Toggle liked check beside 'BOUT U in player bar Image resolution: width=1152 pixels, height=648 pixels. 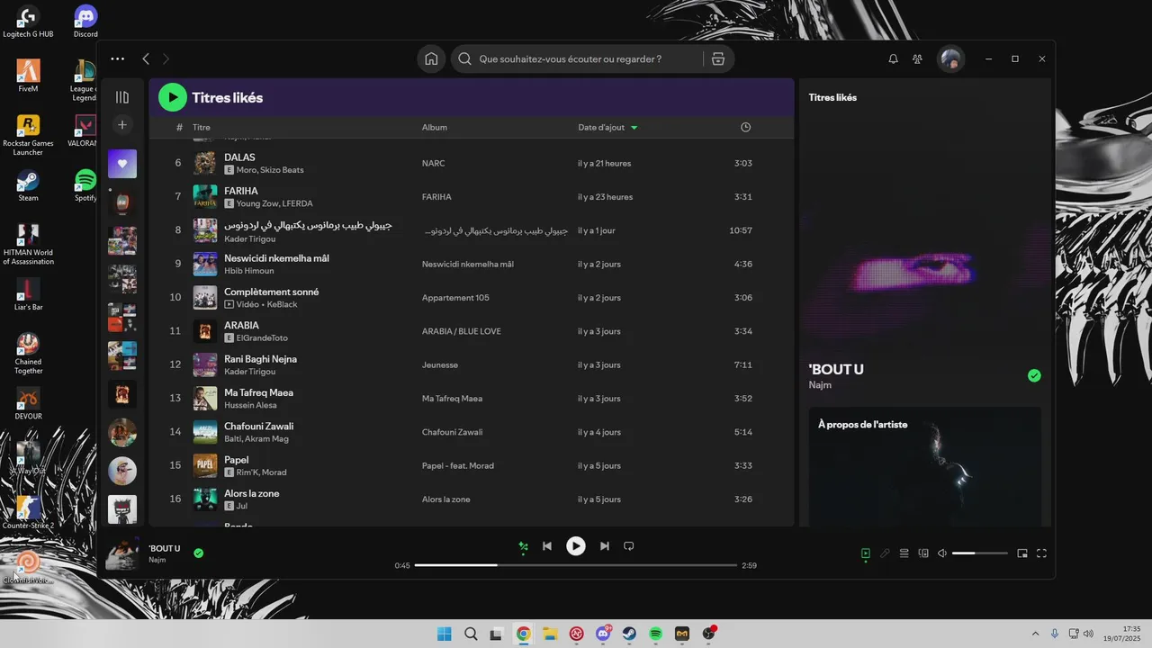point(199,553)
